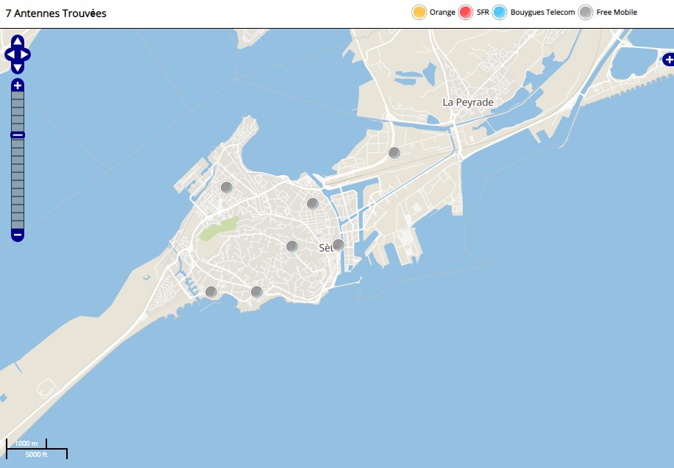Open the layer switcher plus icon
This screenshot has width=674, height=468.
(668, 60)
